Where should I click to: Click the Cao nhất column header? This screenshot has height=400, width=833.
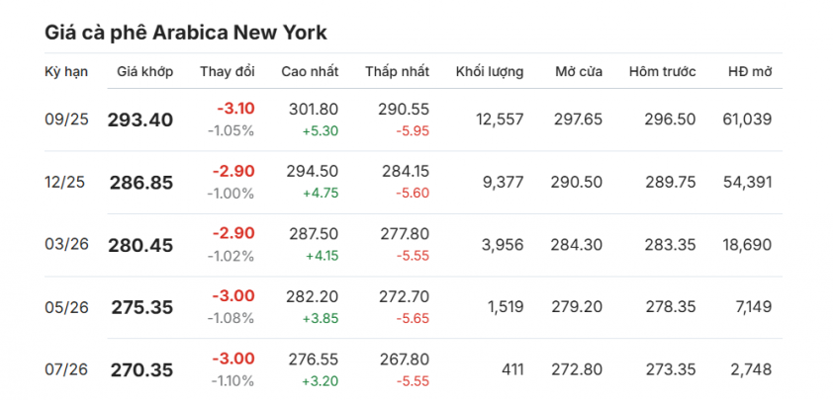(310, 72)
